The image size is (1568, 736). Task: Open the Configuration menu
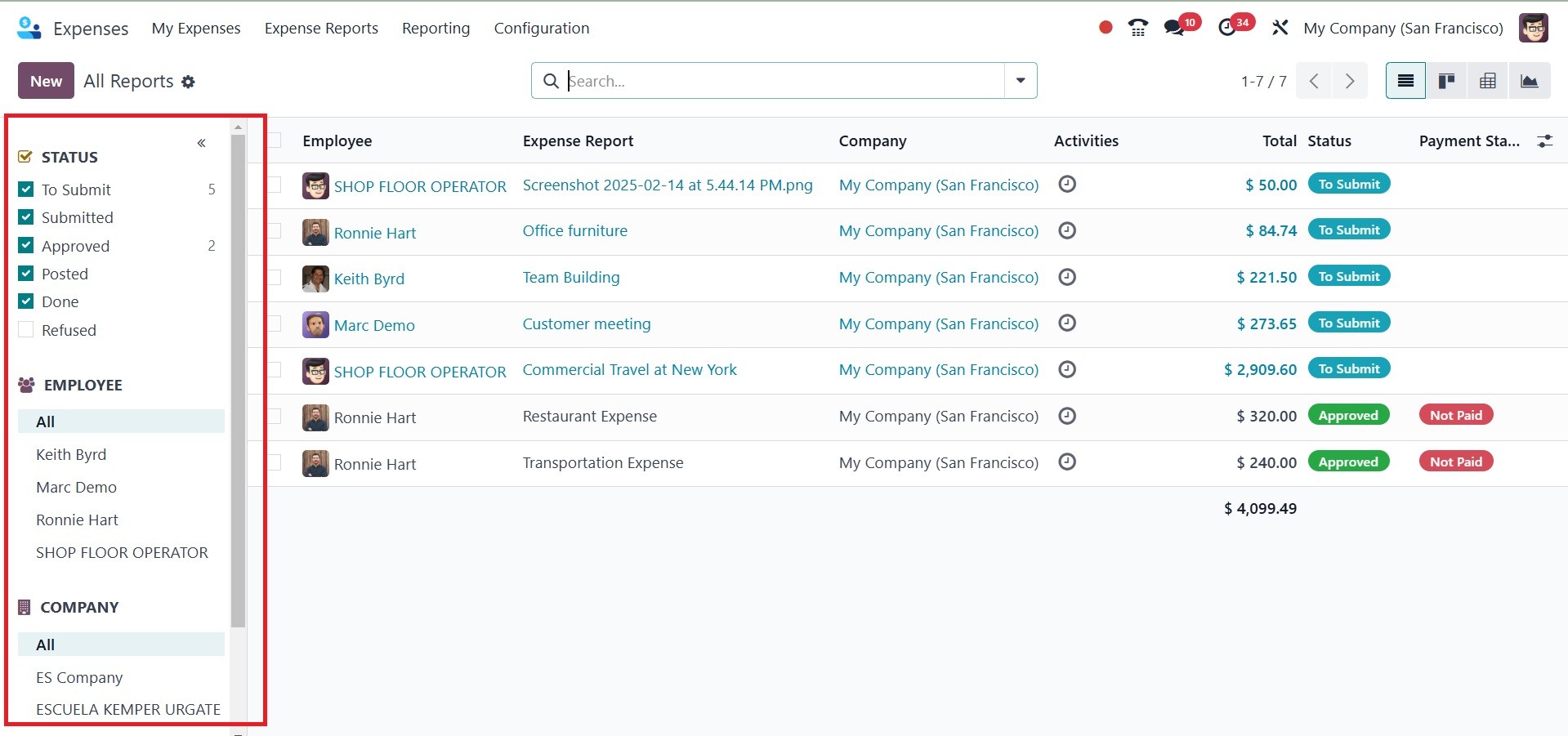point(541,28)
